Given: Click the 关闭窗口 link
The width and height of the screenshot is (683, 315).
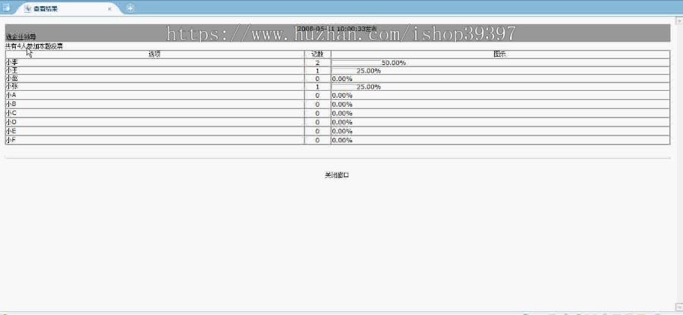Looking at the screenshot, I should (337, 175).
